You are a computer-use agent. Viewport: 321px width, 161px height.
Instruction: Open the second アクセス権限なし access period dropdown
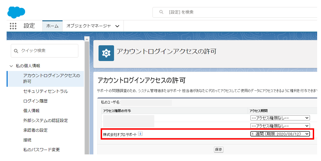coord(280,126)
